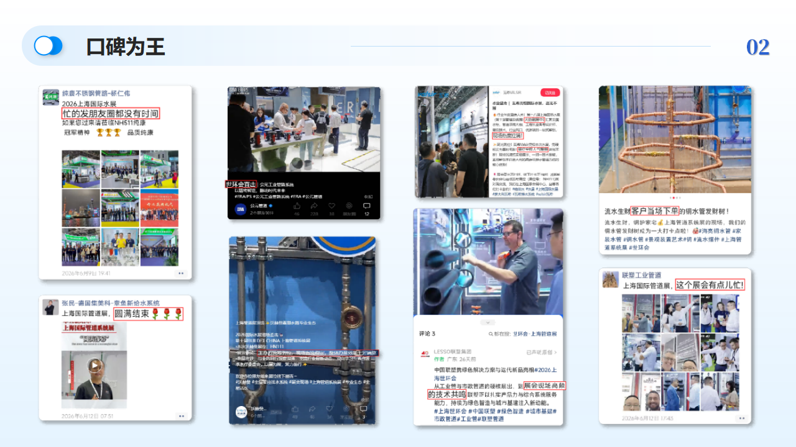
Task: Open the copper pipe fountain photo
Action: click(x=675, y=140)
